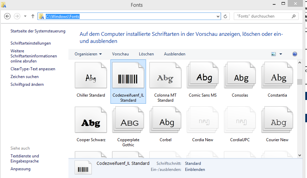This screenshot has height=178, width=307.
Task: Open Zeichen suchen link
Action: 24,77
